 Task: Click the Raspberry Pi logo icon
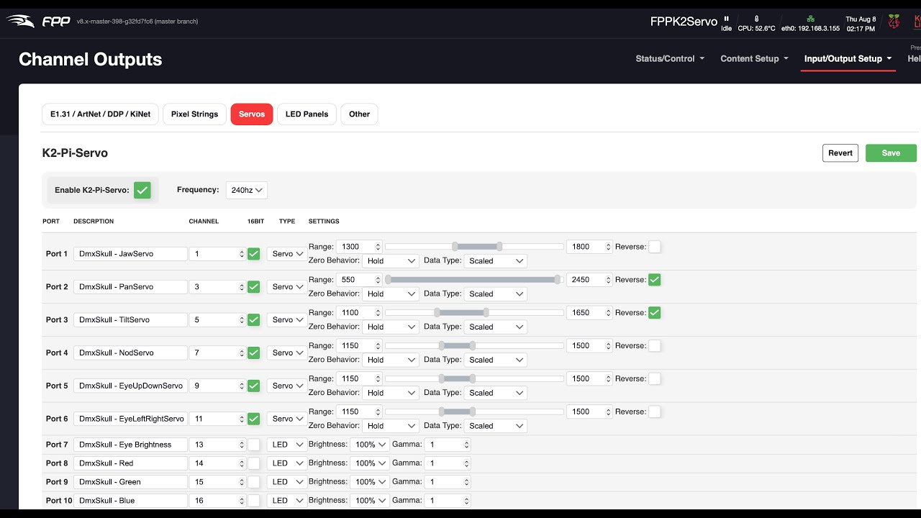pyautogui.click(x=894, y=22)
